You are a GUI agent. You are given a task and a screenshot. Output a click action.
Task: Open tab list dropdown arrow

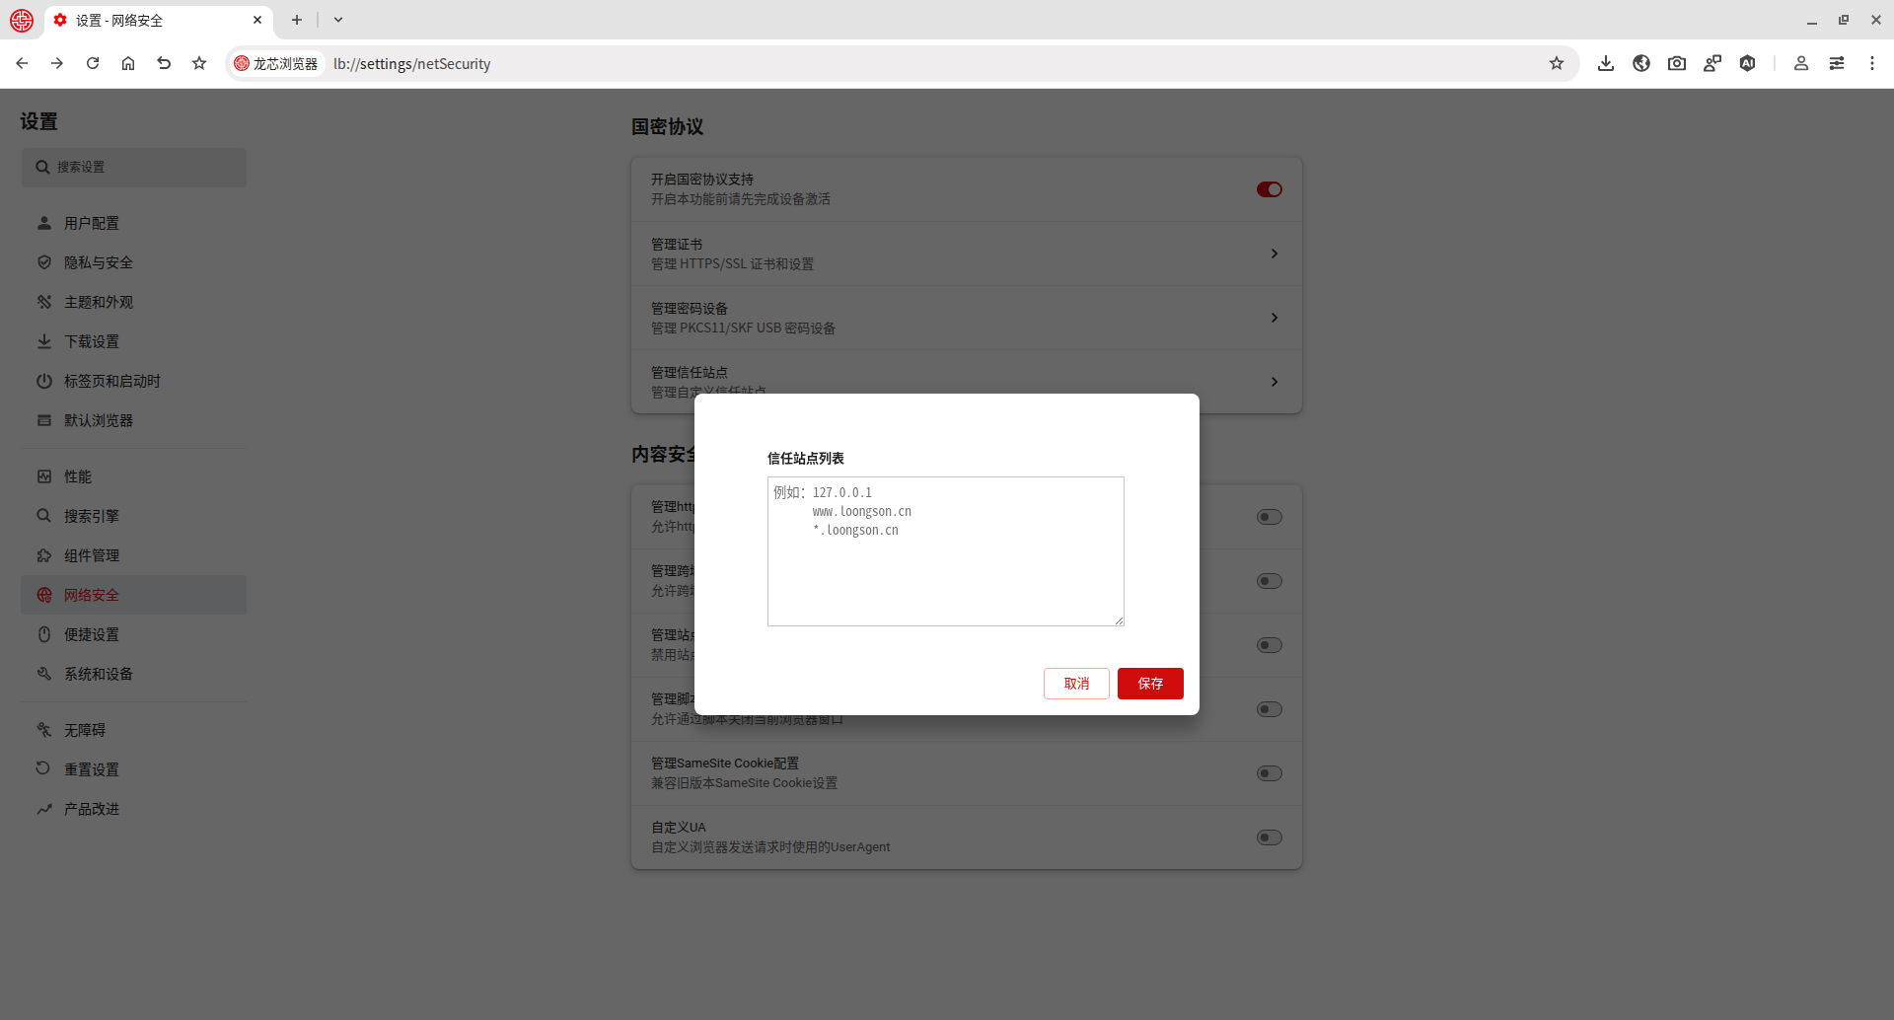(x=338, y=20)
